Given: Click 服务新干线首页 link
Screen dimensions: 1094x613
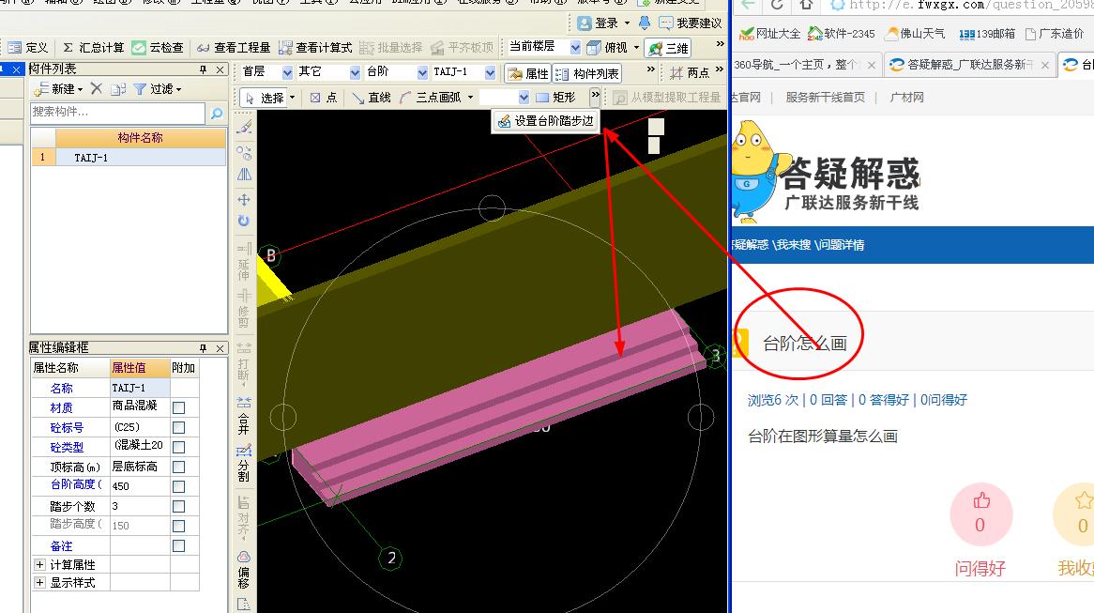Looking at the screenshot, I should click(x=825, y=97).
